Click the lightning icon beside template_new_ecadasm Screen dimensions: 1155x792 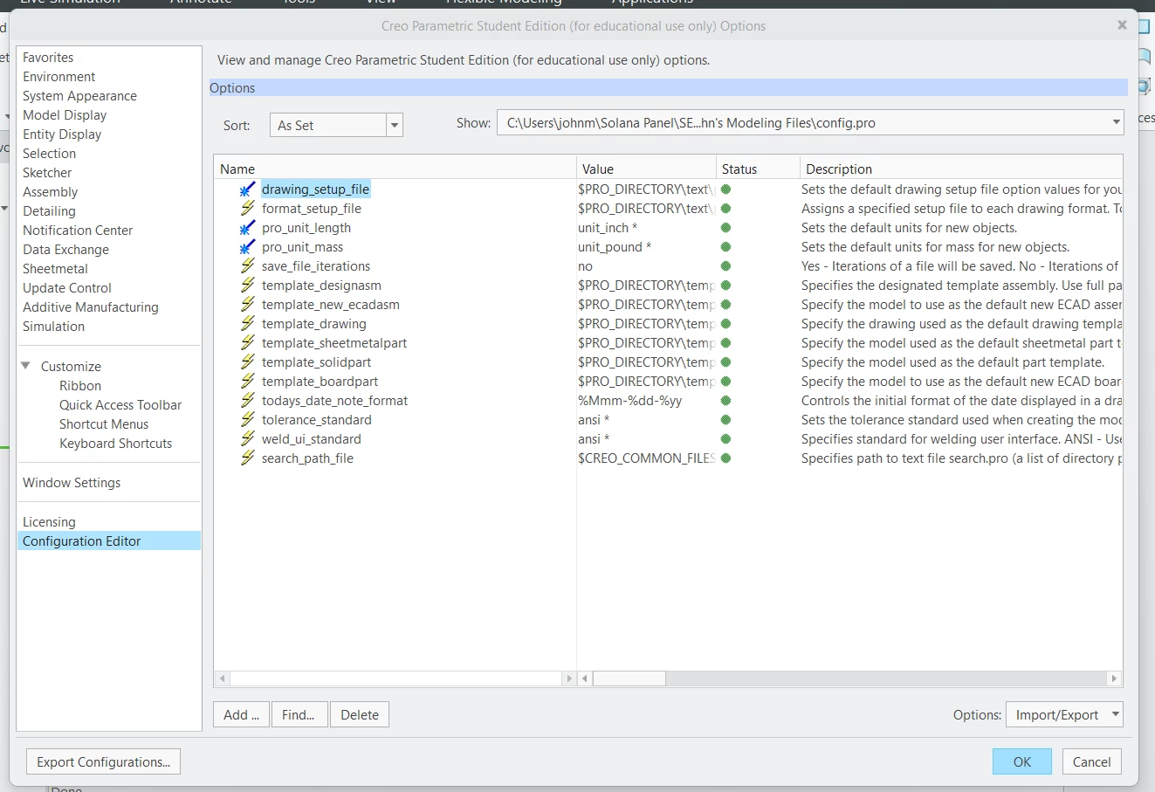248,305
